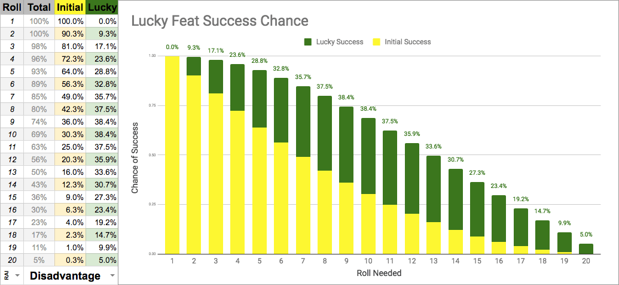The image size is (619, 285).
Task: Select the row 20 Roll cell
Action: [x=13, y=259]
